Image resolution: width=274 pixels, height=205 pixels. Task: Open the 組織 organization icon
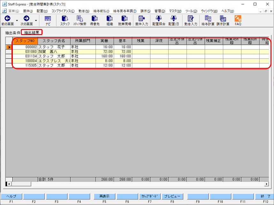(x=110, y=20)
